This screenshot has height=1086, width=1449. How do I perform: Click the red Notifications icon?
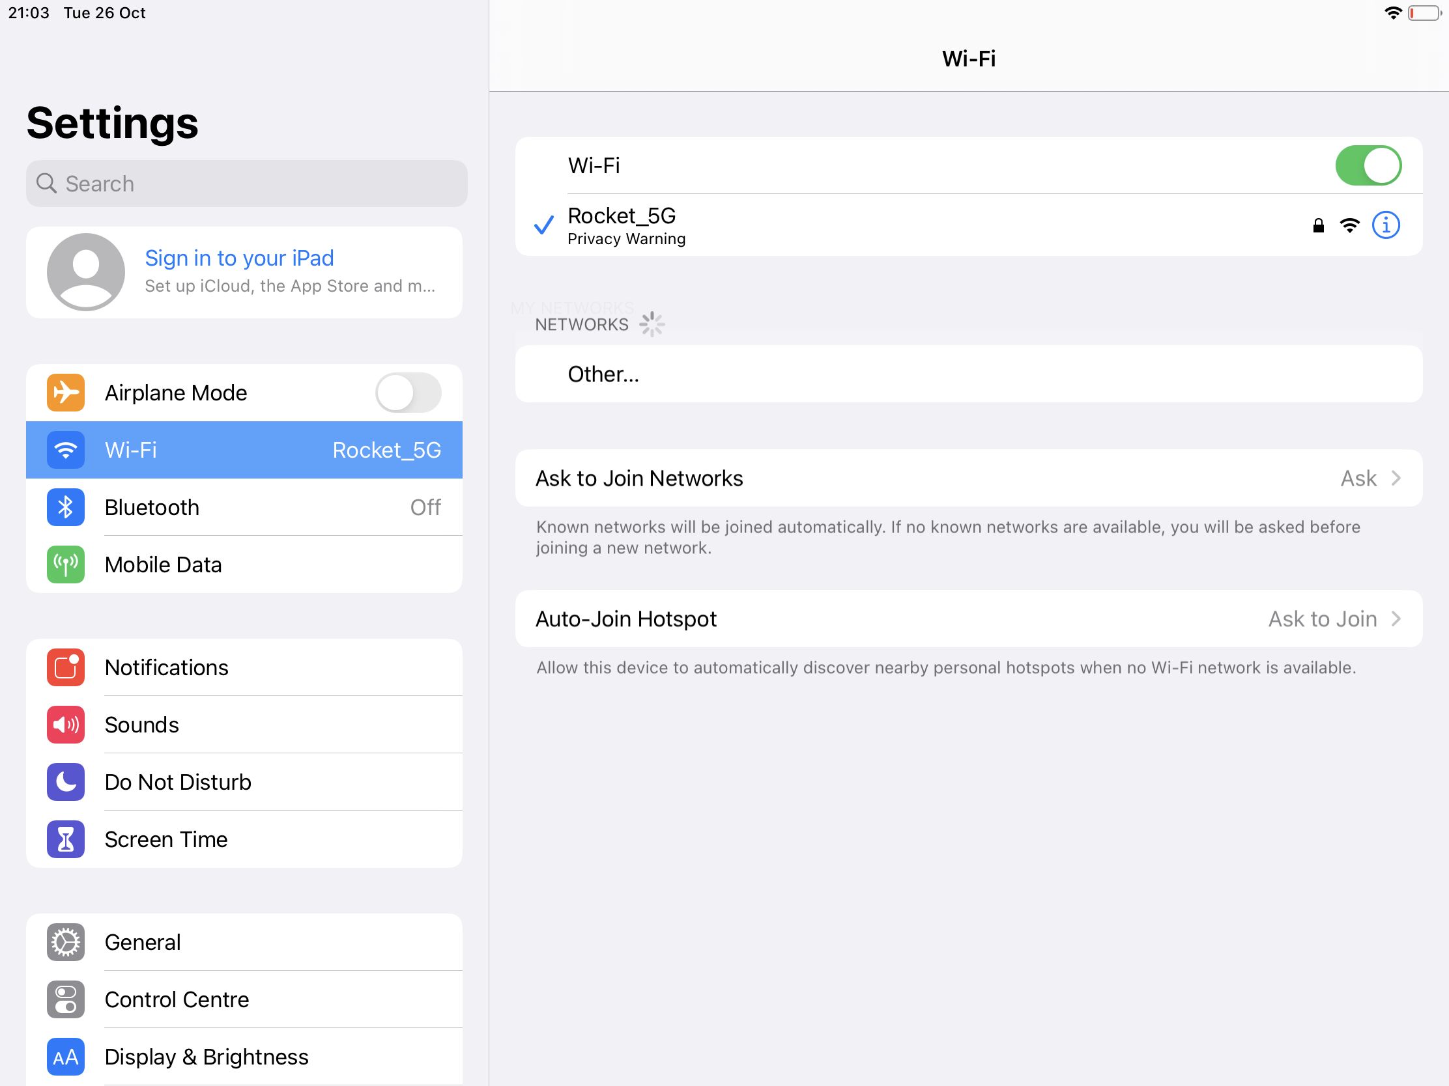coord(66,667)
